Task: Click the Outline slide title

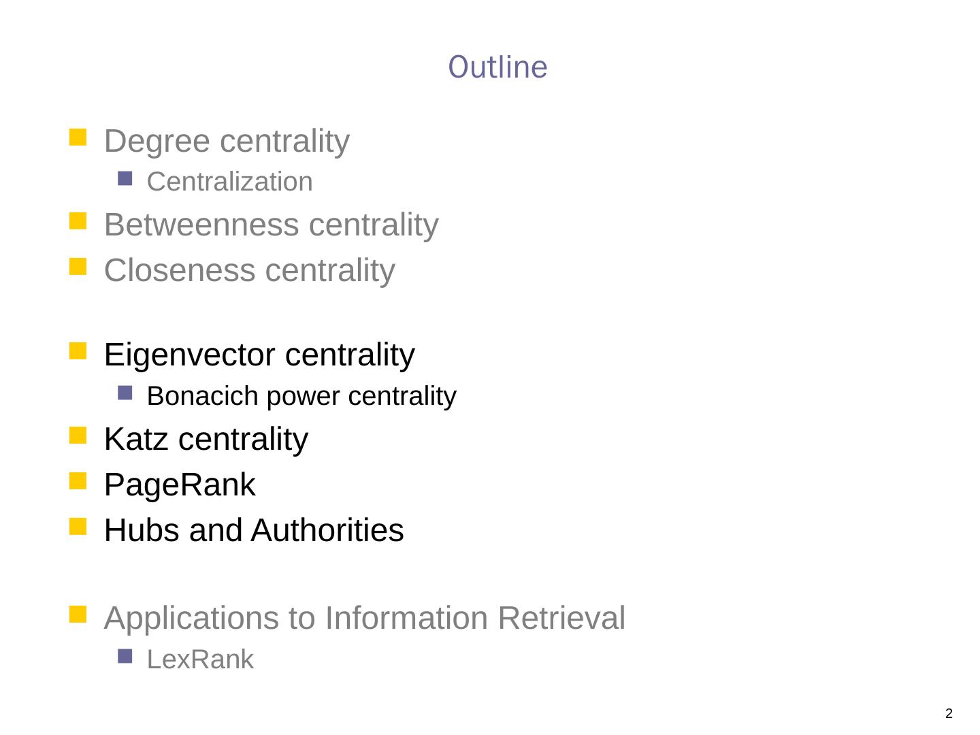Action: pyautogui.click(x=497, y=67)
